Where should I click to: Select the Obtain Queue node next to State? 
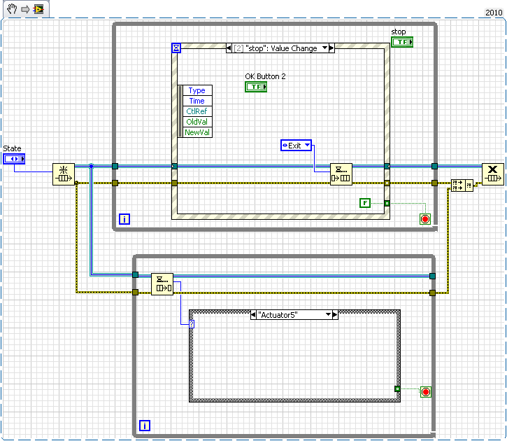[x=64, y=174]
